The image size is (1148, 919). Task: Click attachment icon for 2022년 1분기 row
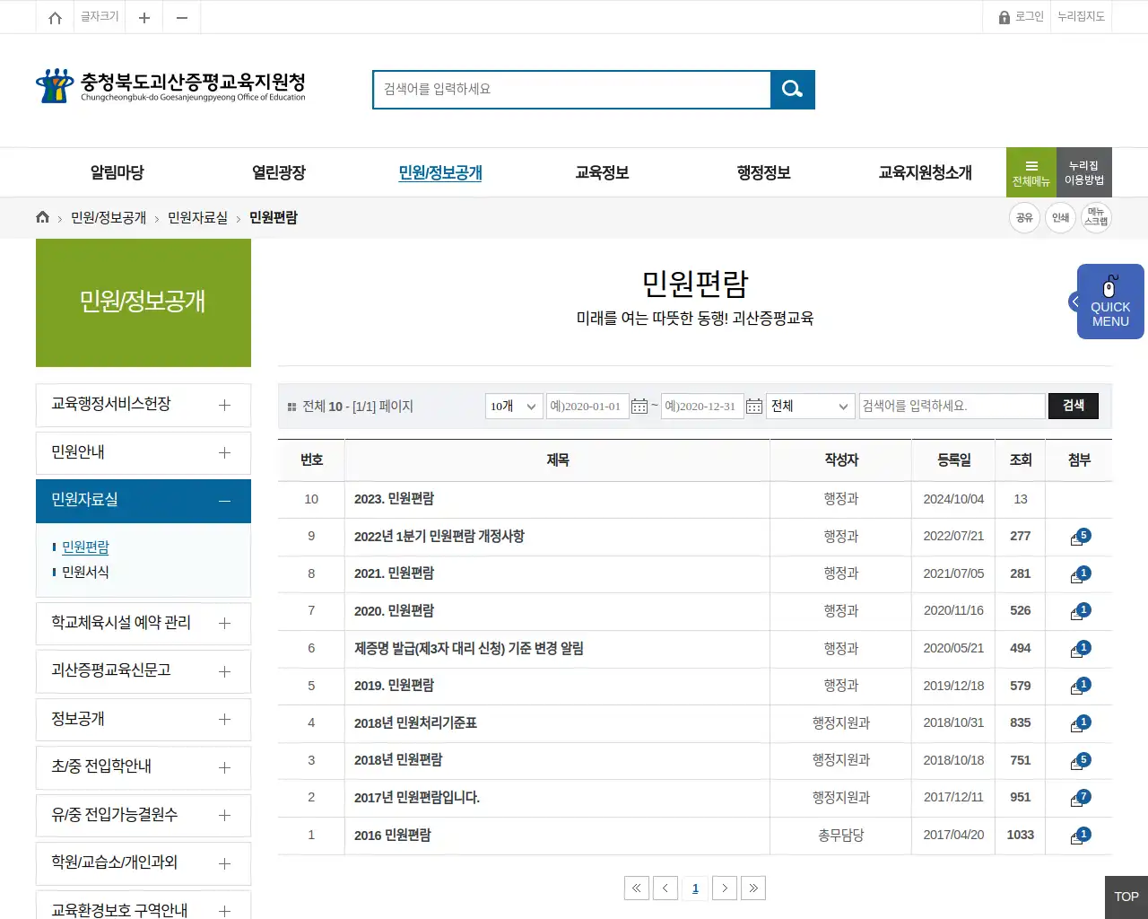coord(1080,537)
